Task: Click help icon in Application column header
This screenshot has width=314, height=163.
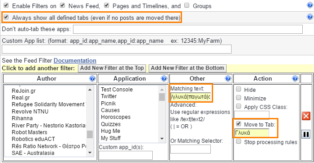Action: pos(164,78)
